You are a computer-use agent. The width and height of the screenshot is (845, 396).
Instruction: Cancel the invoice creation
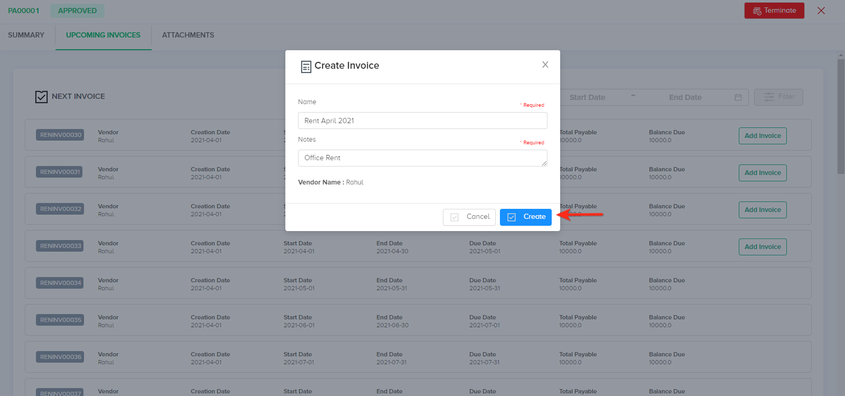[469, 217]
